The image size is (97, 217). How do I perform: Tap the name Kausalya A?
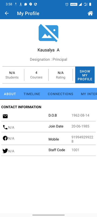[48, 50]
